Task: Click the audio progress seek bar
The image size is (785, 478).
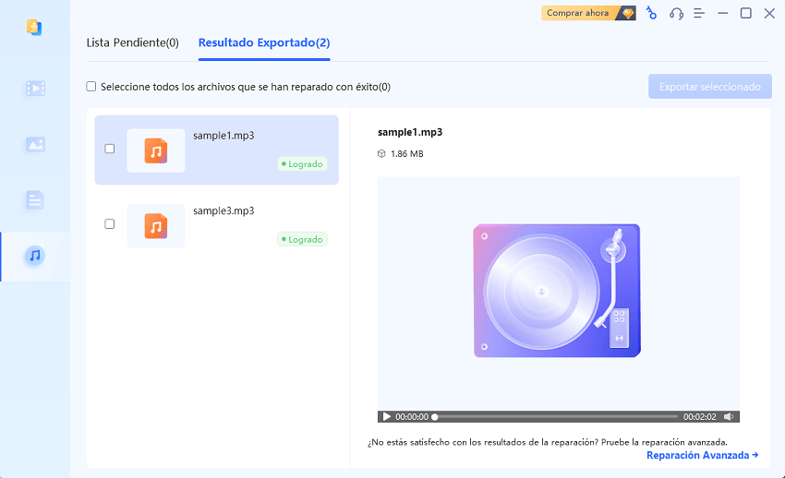Action: (556, 416)
